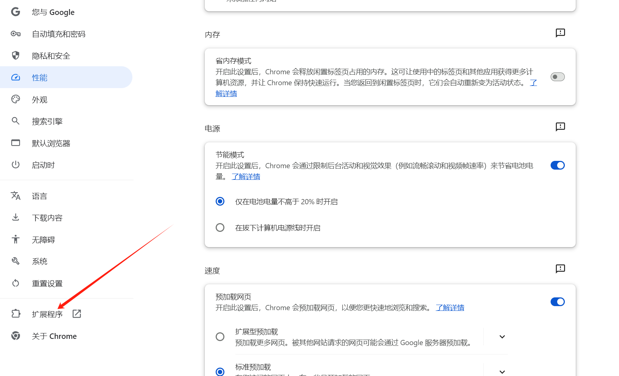Open 启动时 settings page

(x=66, y=165)
